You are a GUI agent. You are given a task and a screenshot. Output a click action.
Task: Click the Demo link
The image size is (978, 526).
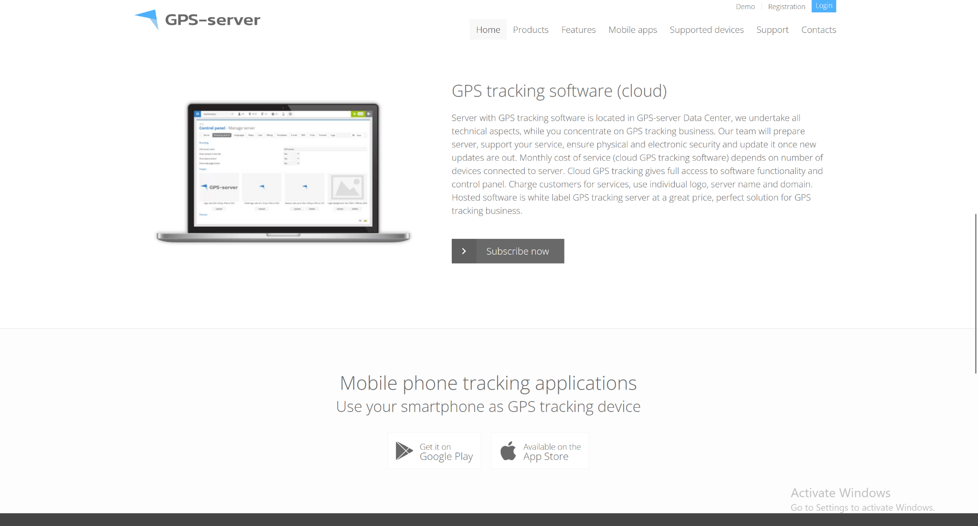click(x=745, y=7)
